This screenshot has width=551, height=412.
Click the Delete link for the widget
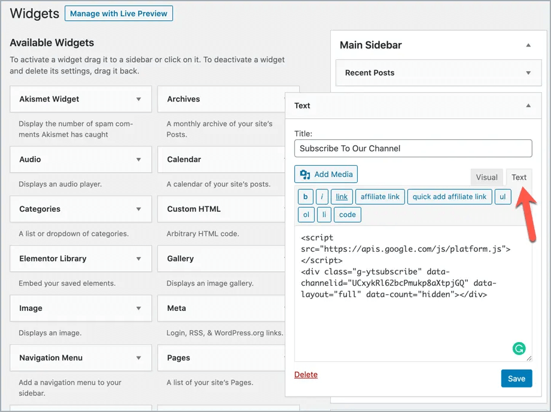(x=306, y=375)
